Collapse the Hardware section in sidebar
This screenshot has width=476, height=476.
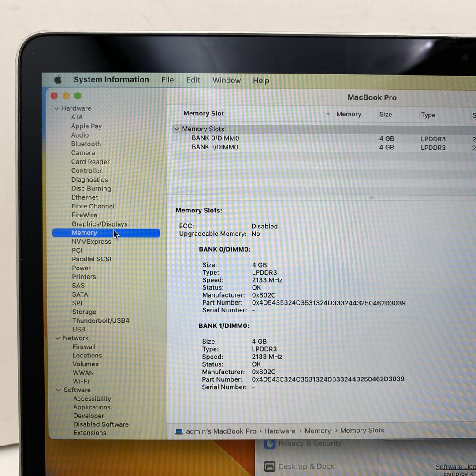[56, 108]
